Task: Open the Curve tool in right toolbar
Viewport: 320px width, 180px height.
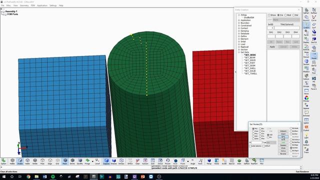Action: point(314,18)
